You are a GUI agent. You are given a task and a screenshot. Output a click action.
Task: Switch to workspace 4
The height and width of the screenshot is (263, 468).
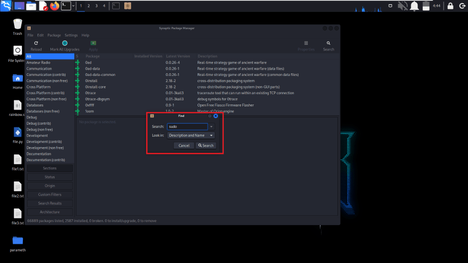[x=104, y=6]
